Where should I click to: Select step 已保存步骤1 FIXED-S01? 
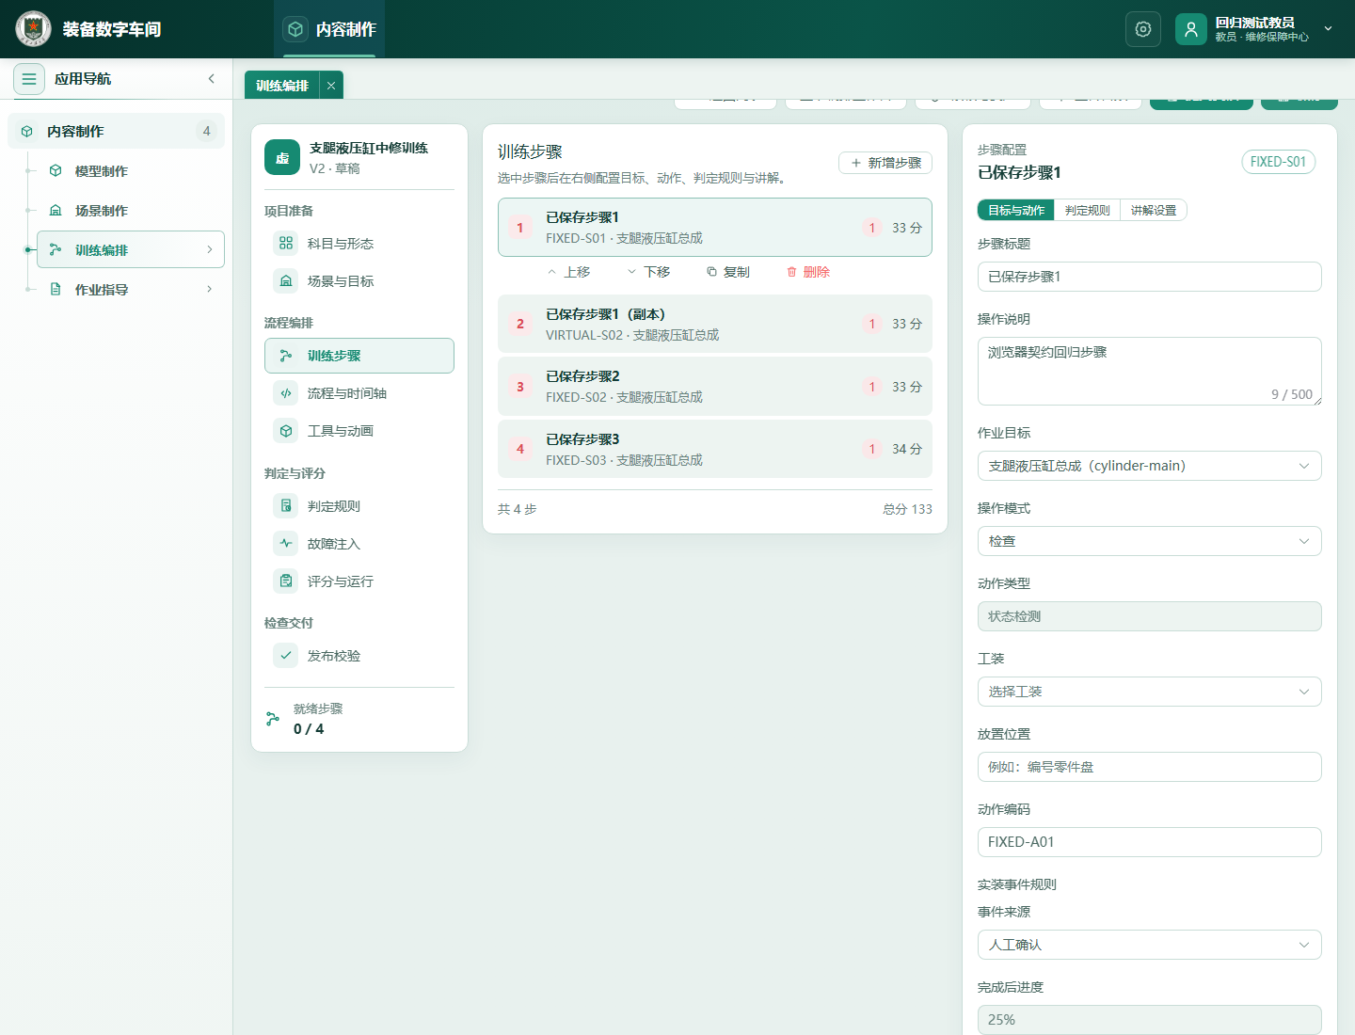tap(715, 228)
